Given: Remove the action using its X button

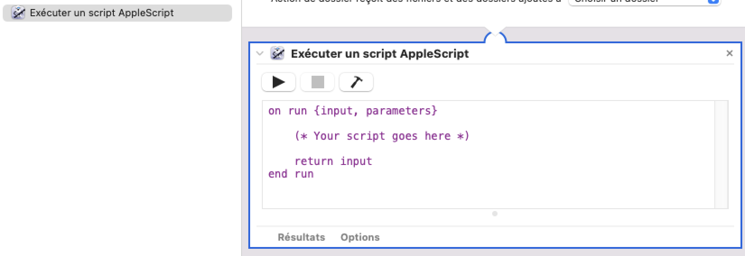Looking at the screenshot, I should coord(729,54).
